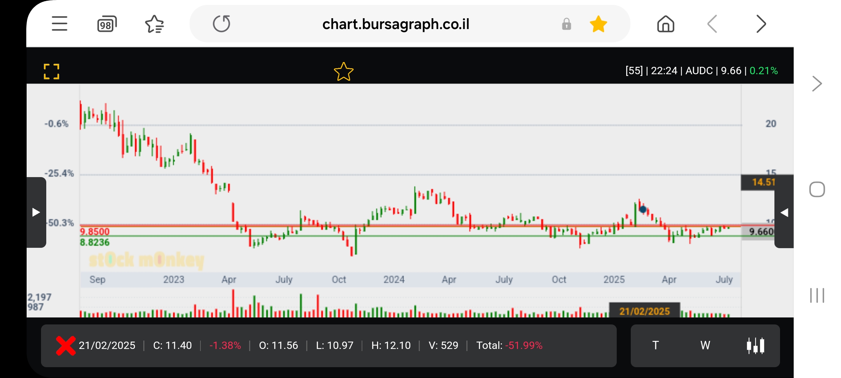The height and width of the screenshot is (378, 841).
Task: Add AUDC to favorites with outline star
Action: point(343,71)
